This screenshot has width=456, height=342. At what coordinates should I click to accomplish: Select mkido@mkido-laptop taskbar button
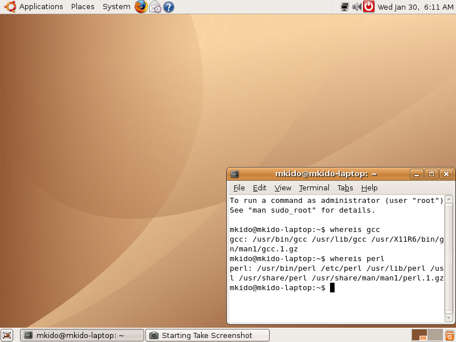coord(82,335)
